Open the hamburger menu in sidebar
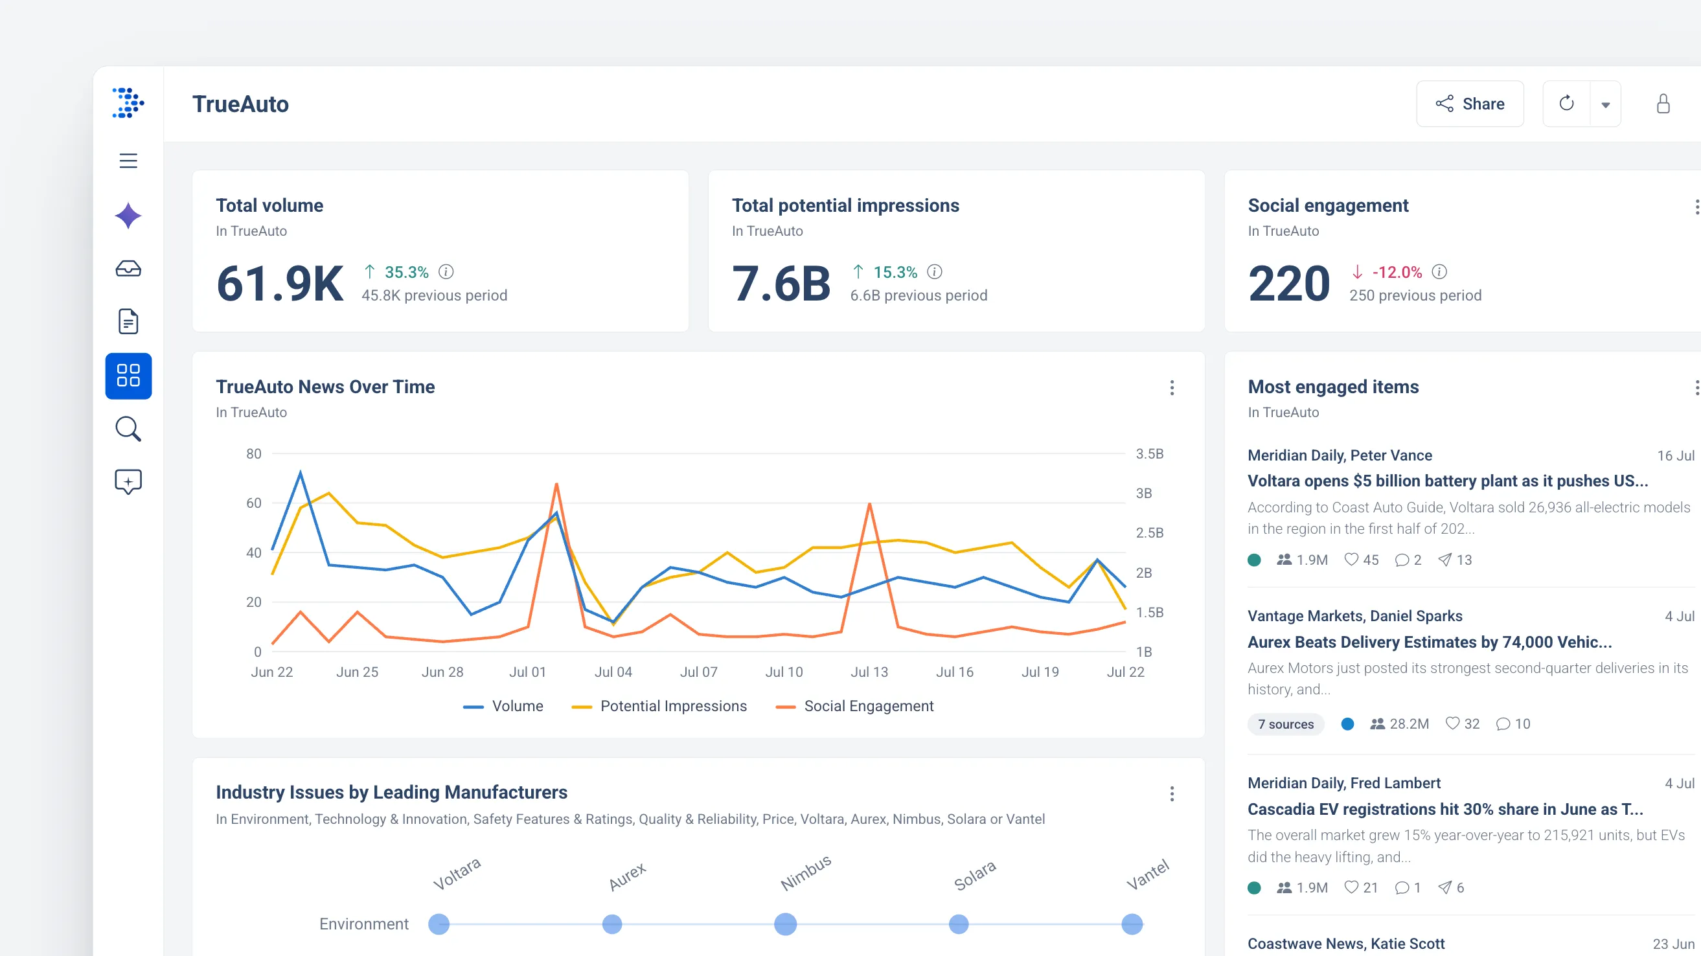Image resolution: width=1701 pixels, height=956 pixels. pos(128,161)
